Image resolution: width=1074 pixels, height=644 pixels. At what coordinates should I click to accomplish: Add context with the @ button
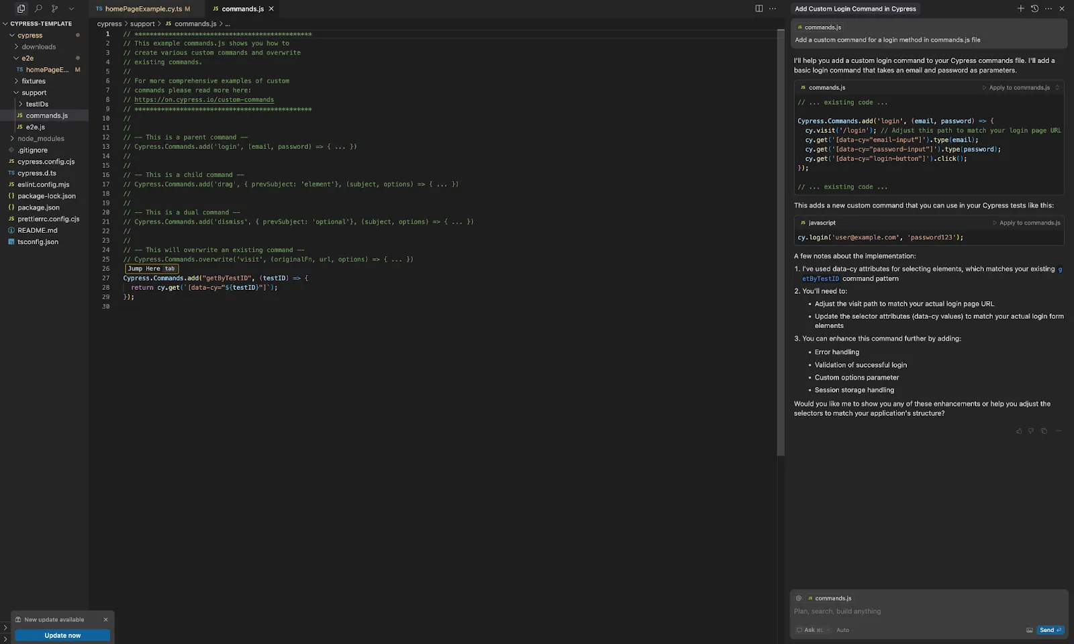point(798,598)
